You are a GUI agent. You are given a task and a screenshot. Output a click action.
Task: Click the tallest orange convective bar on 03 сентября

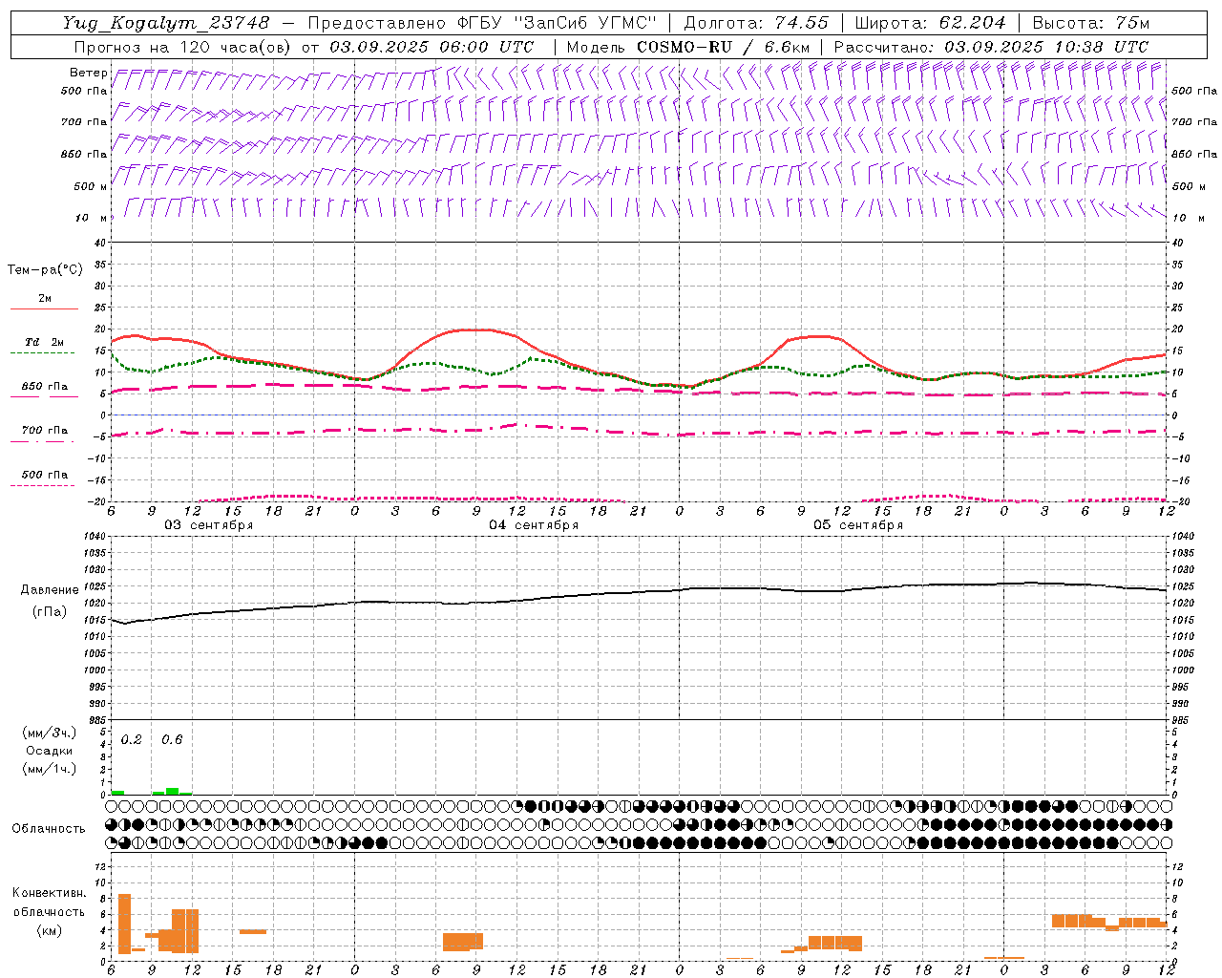[x=124, y=924]
